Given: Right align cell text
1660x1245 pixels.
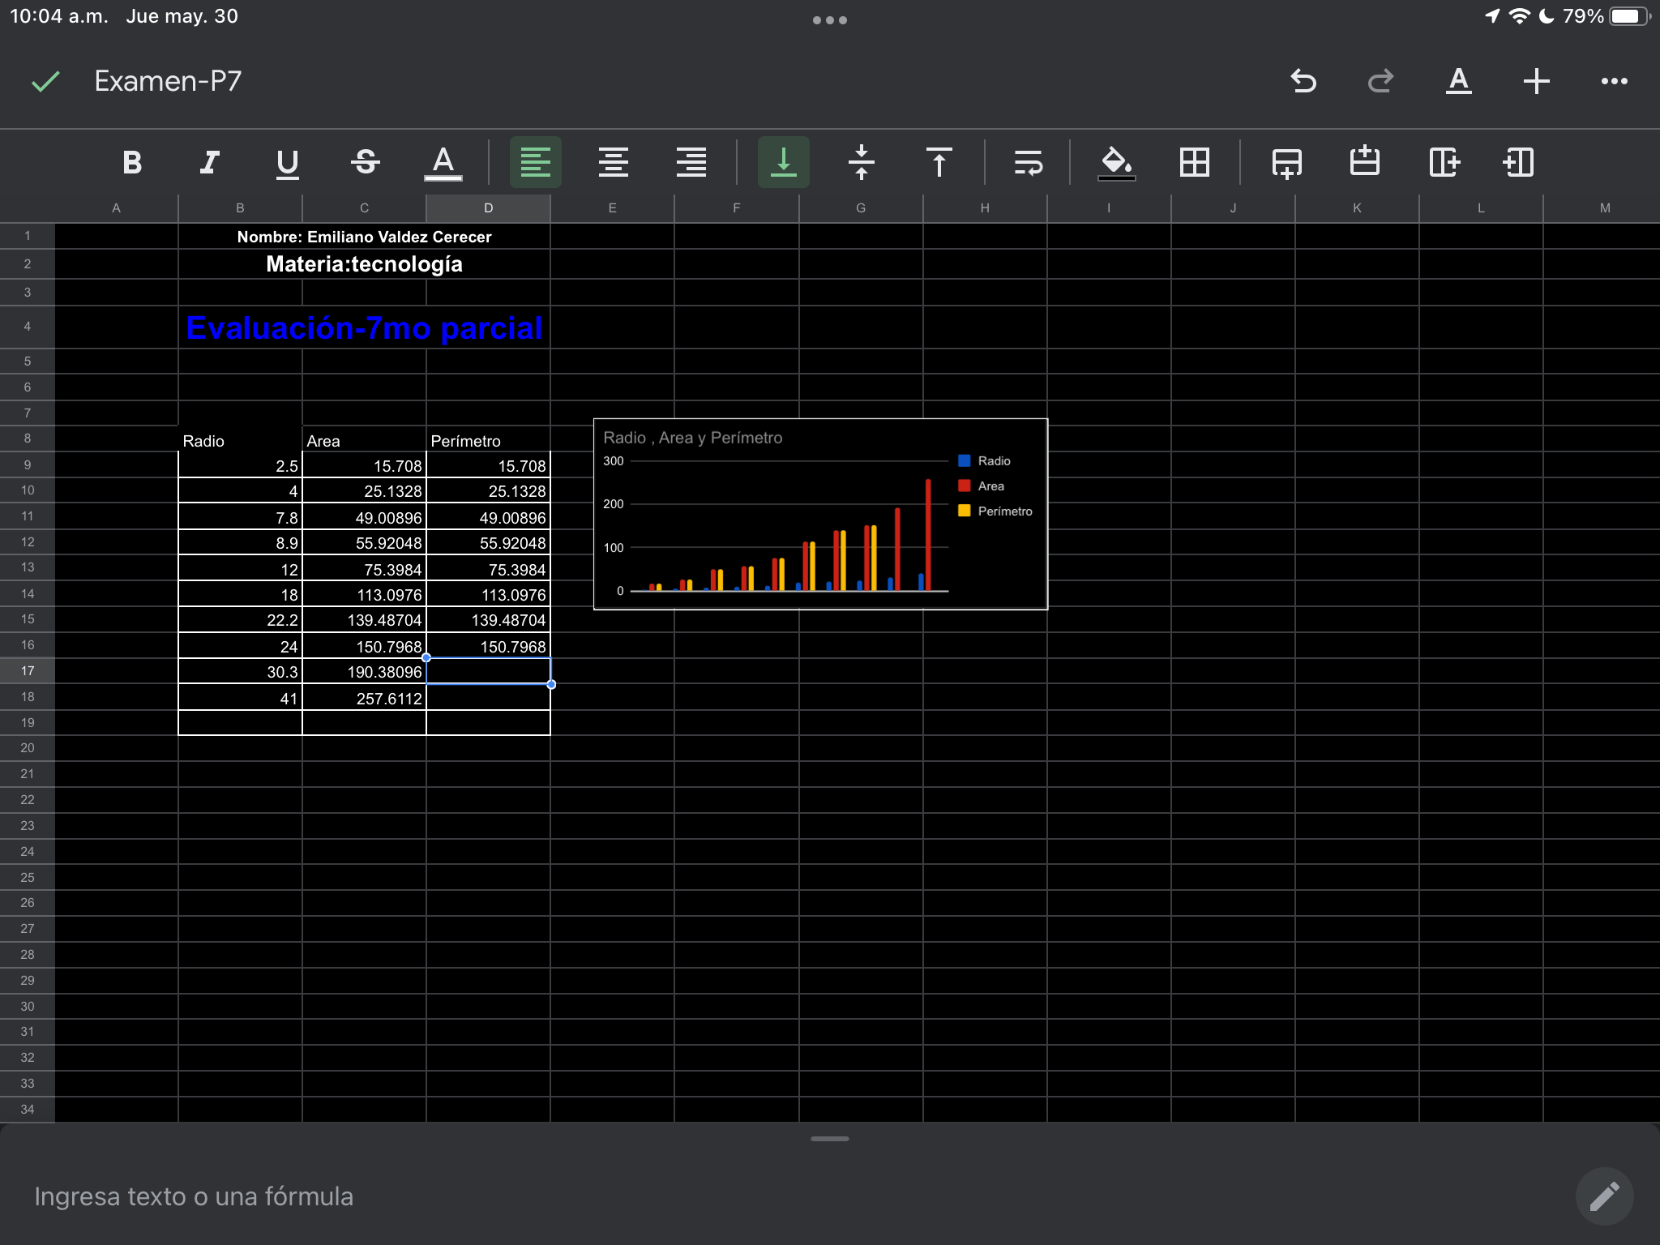Looking at the screenshot, I should coord(691,162).
